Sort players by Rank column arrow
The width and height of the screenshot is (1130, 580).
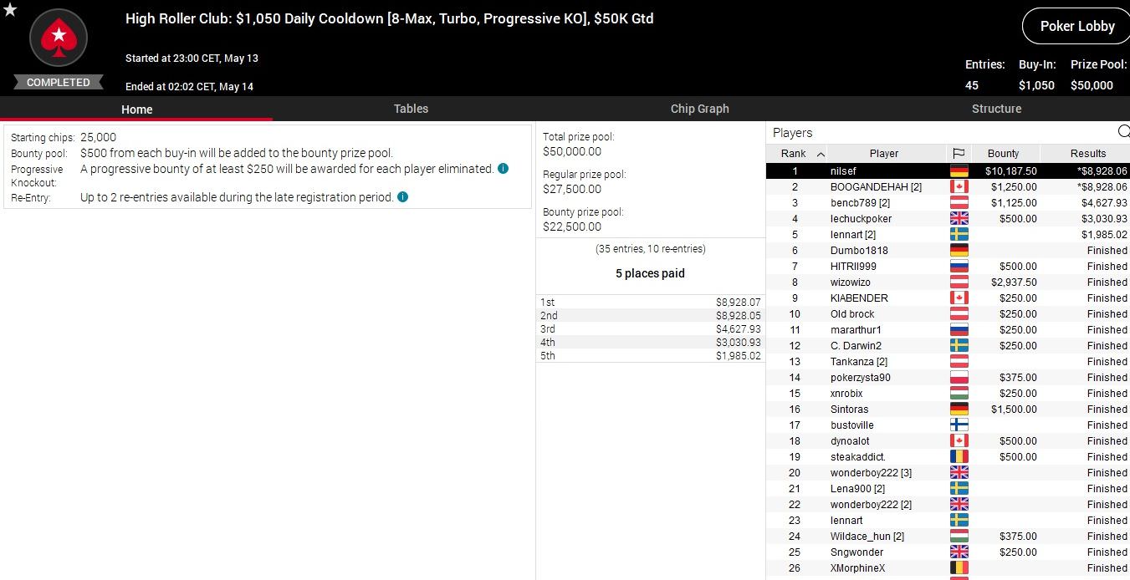[x=821, y=154]
